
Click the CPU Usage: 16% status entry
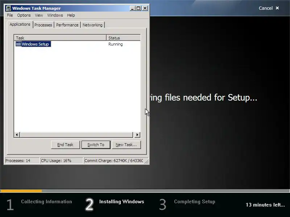[61, 161]
